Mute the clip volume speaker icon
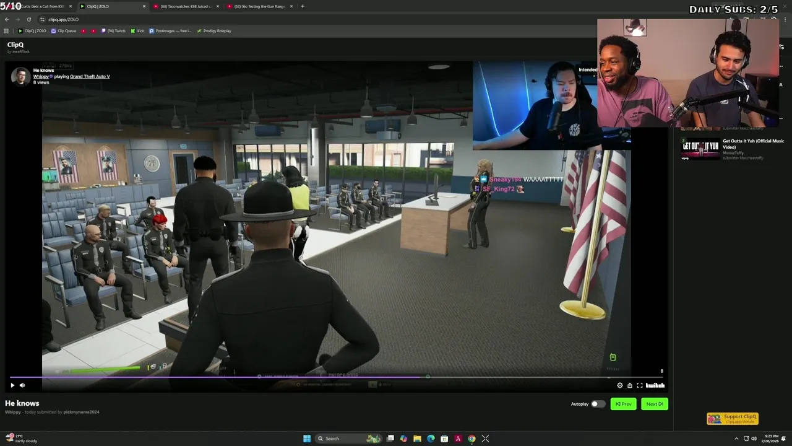Image resolution: width=792 pixels, height=446 pixels. coord(22,385)
